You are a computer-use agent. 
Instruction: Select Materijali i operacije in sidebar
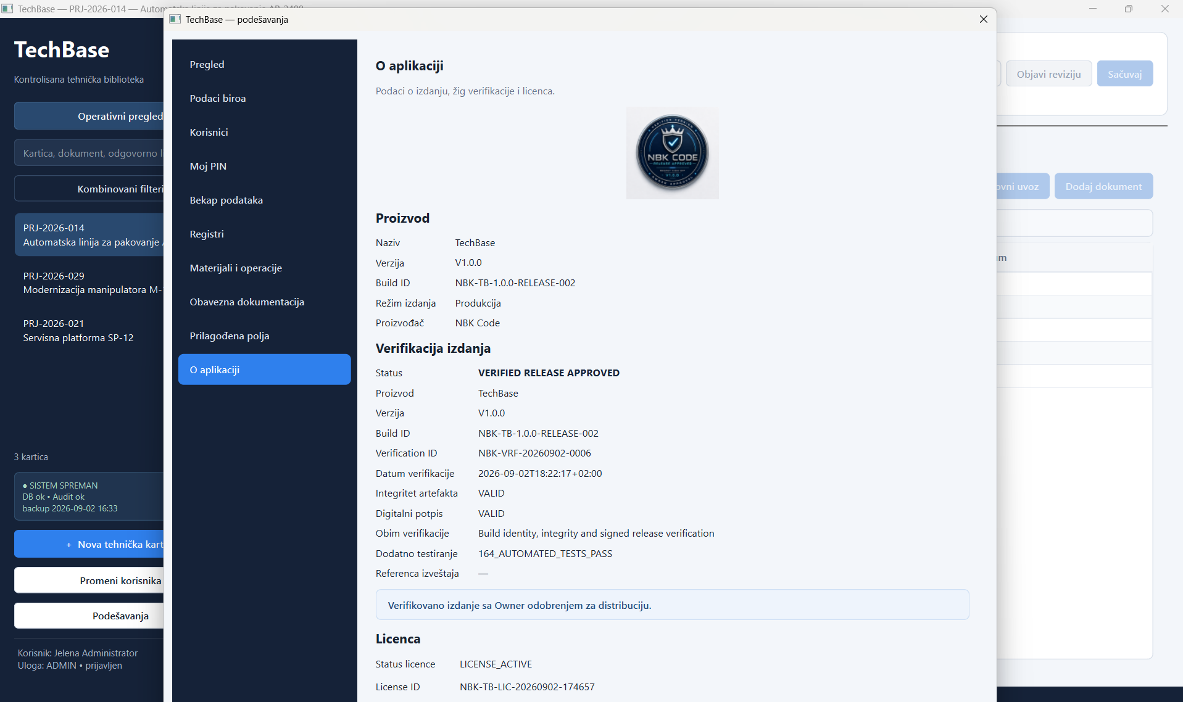tap(264, 268)
